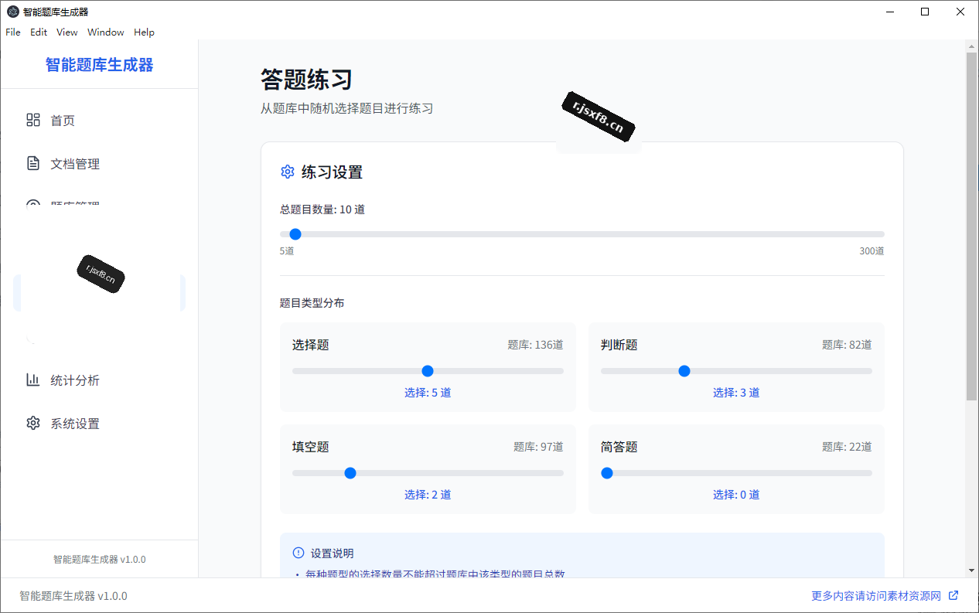
Task: Click the external link icon in footer
Action: [x=953, y=595]
